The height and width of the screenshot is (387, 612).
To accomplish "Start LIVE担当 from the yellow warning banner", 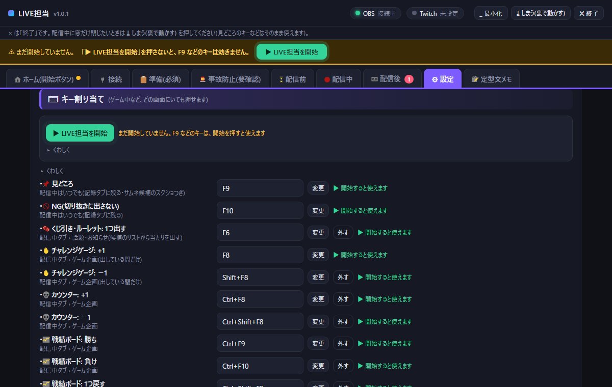I will [292, 52].
